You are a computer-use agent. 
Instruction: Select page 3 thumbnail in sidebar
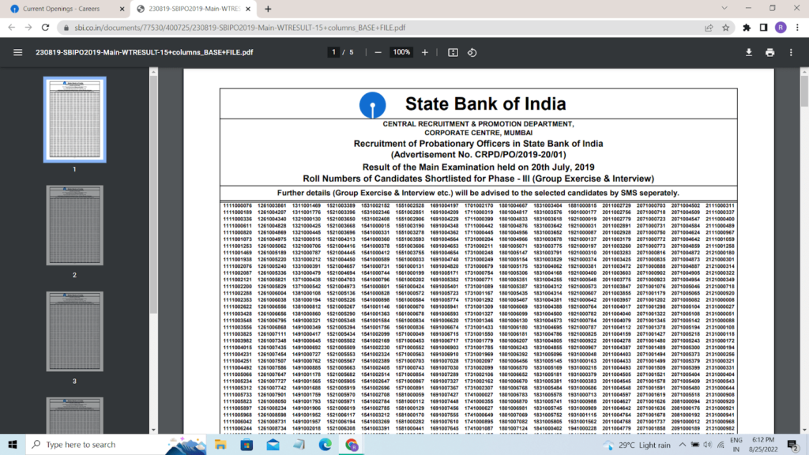point(74,335)
